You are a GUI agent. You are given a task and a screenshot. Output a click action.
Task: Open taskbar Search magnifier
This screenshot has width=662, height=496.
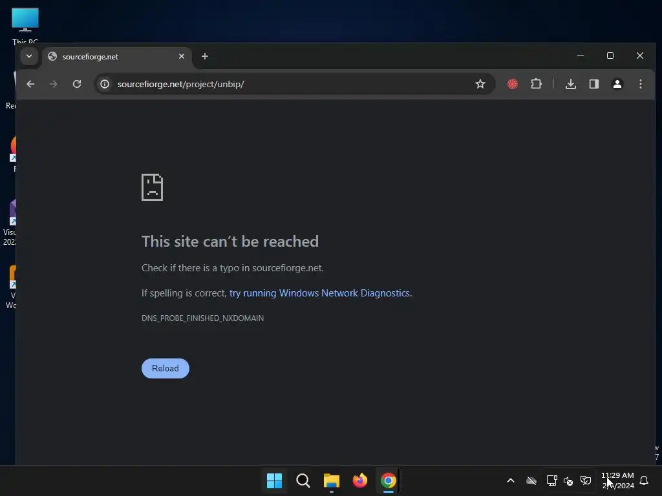[x=303, y=480]
